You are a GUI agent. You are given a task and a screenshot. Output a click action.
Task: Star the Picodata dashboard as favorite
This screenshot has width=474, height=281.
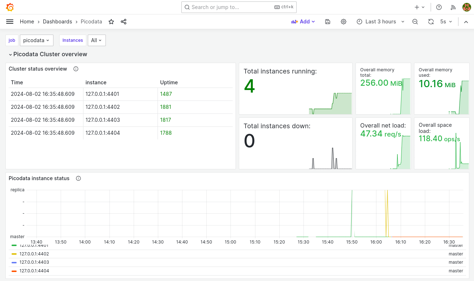111,22
